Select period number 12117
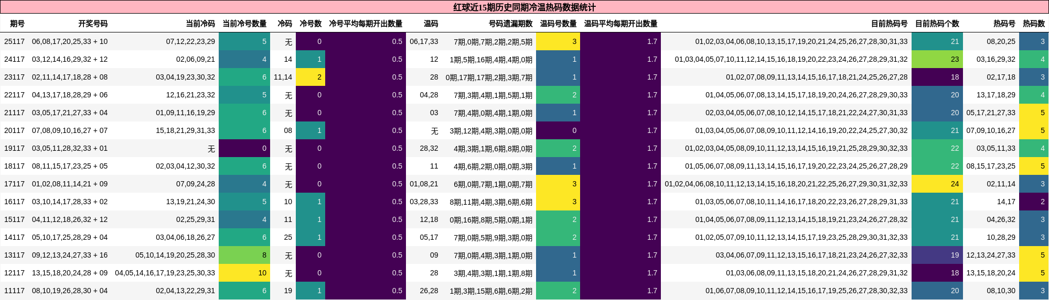1049x300 pixels. [14, 273]
